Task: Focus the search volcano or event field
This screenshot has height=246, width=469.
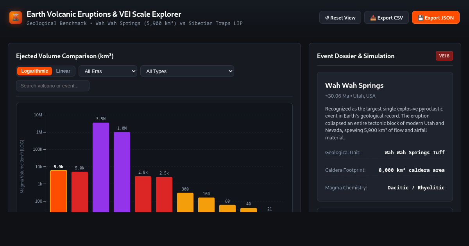Action: 53,86
